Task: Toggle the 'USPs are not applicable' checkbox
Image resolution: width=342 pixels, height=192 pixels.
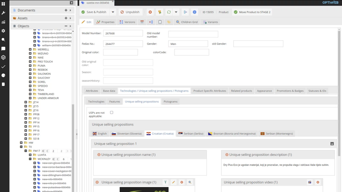Action: 111,113
